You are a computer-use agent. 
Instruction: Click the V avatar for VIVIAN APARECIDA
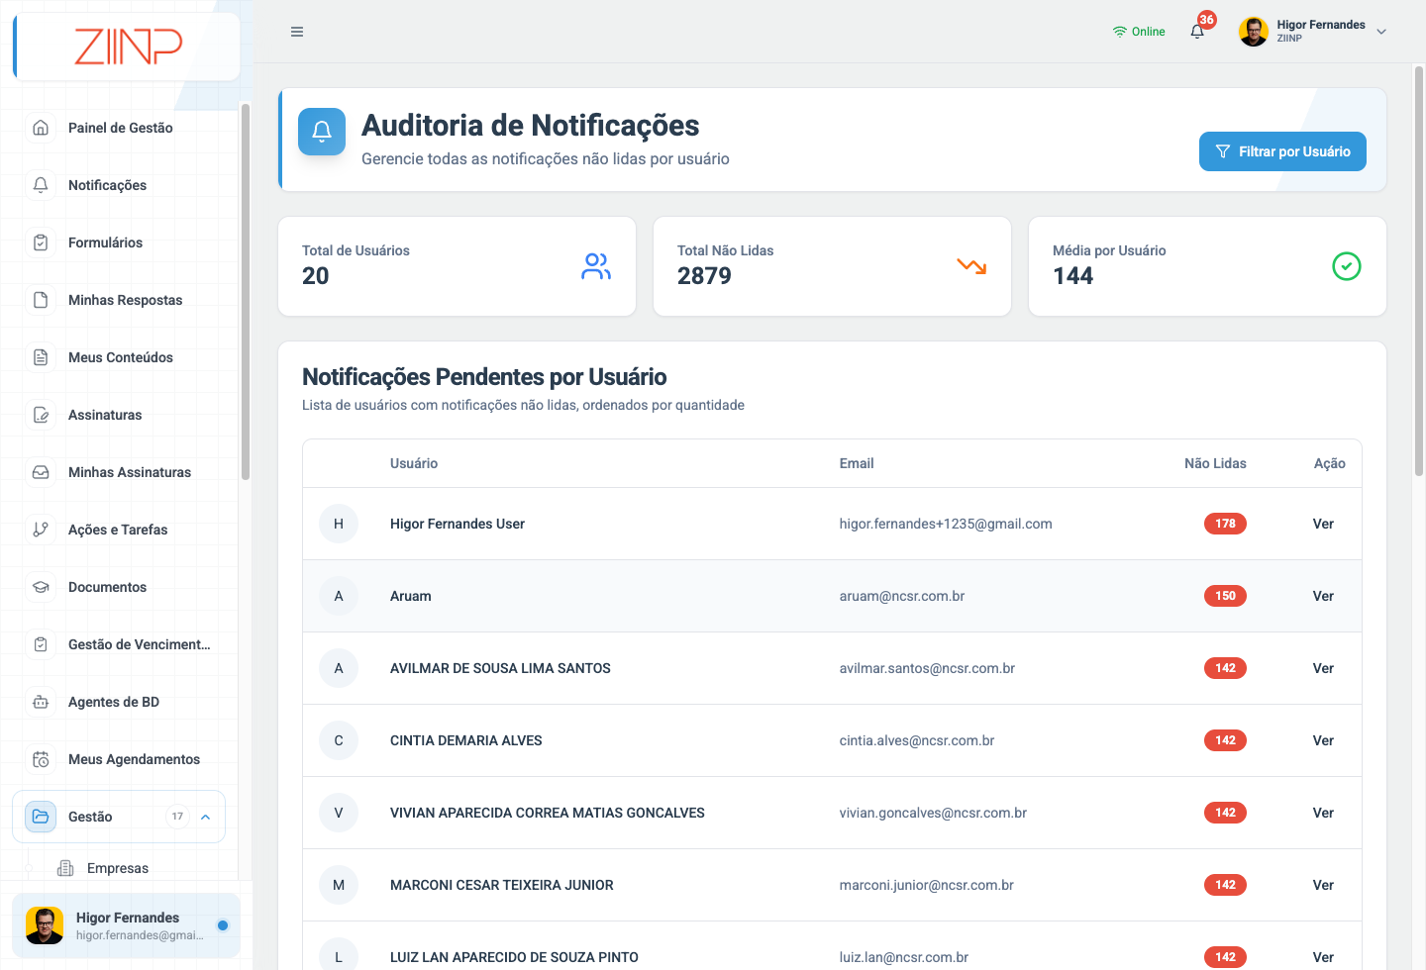[339, 813]
